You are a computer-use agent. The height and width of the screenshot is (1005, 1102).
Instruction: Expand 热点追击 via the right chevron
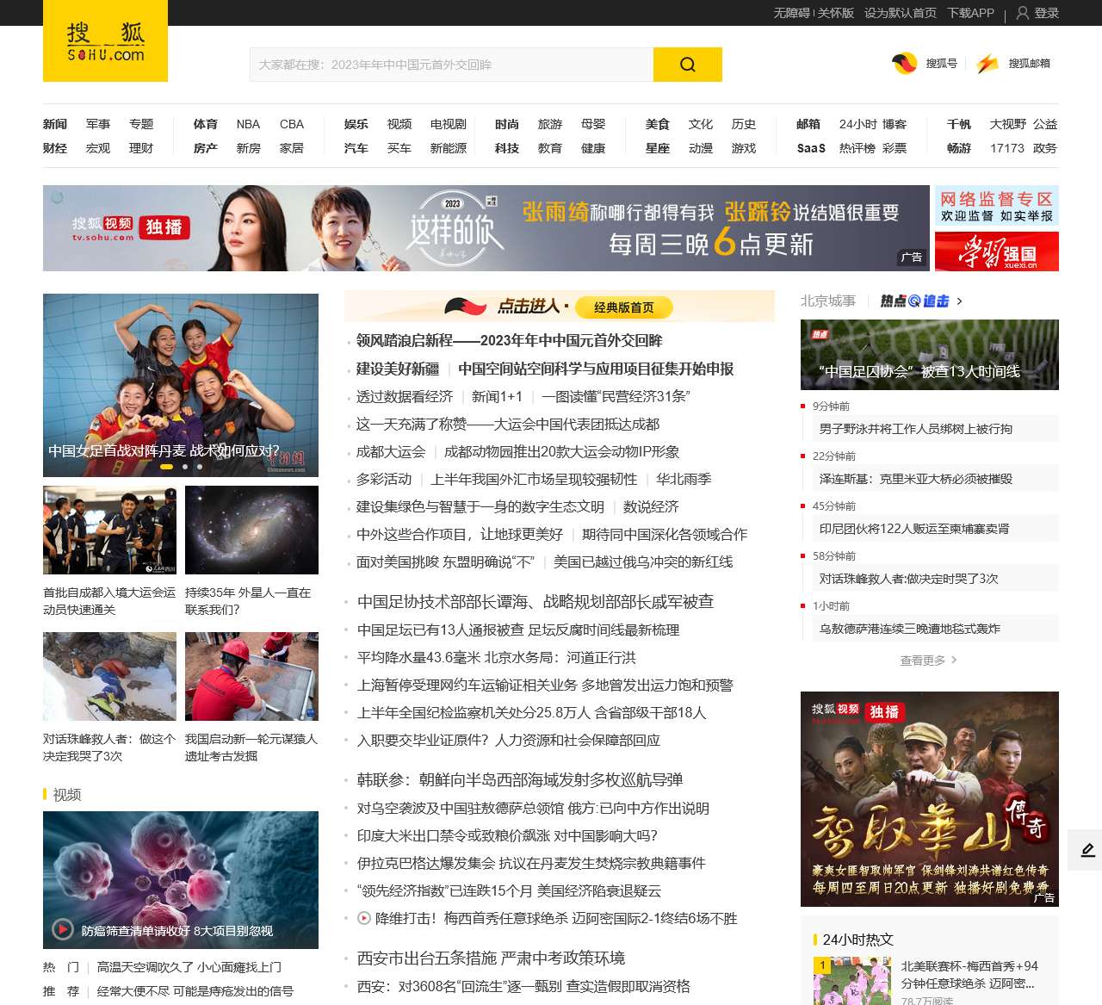click(961, 302)
